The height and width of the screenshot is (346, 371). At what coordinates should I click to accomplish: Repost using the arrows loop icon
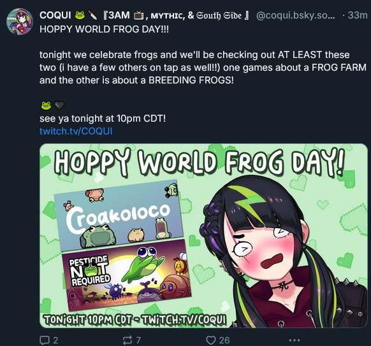[127, 340]
